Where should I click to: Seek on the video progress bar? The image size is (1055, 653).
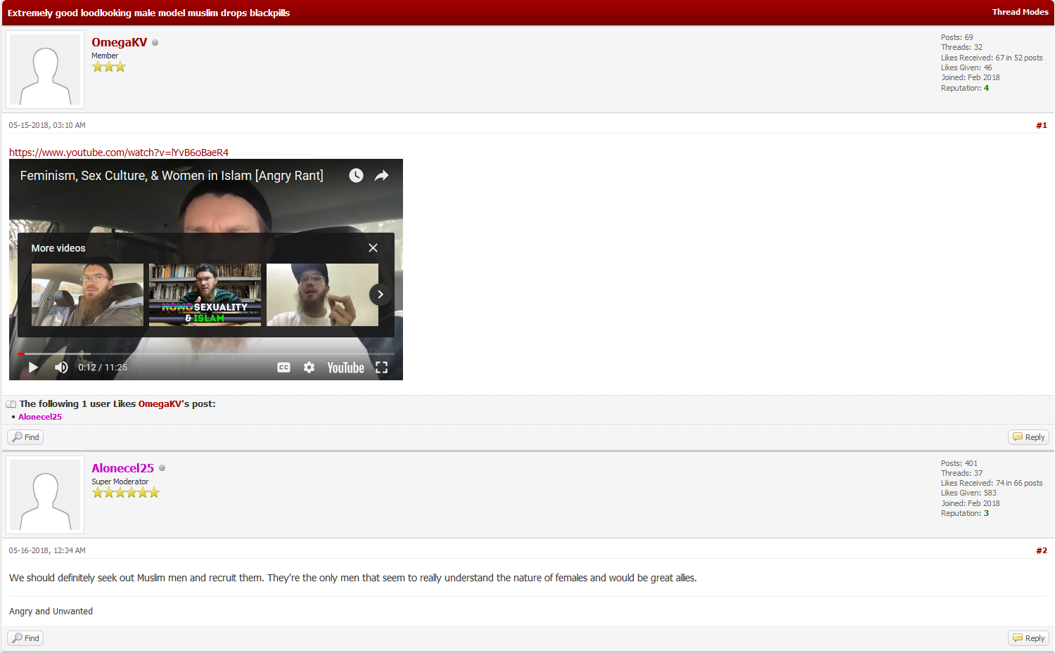tap(206, 354)
